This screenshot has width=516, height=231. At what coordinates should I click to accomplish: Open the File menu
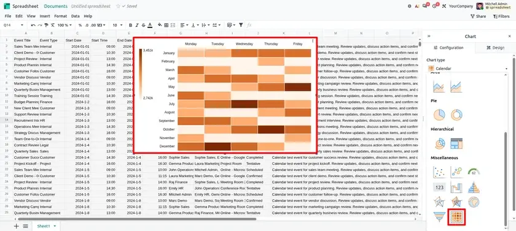8,16
